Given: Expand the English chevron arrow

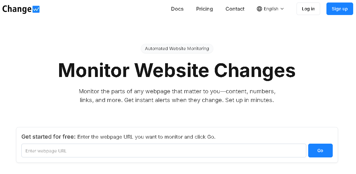Looking at the screenshot, I should (x=282, y=9).
